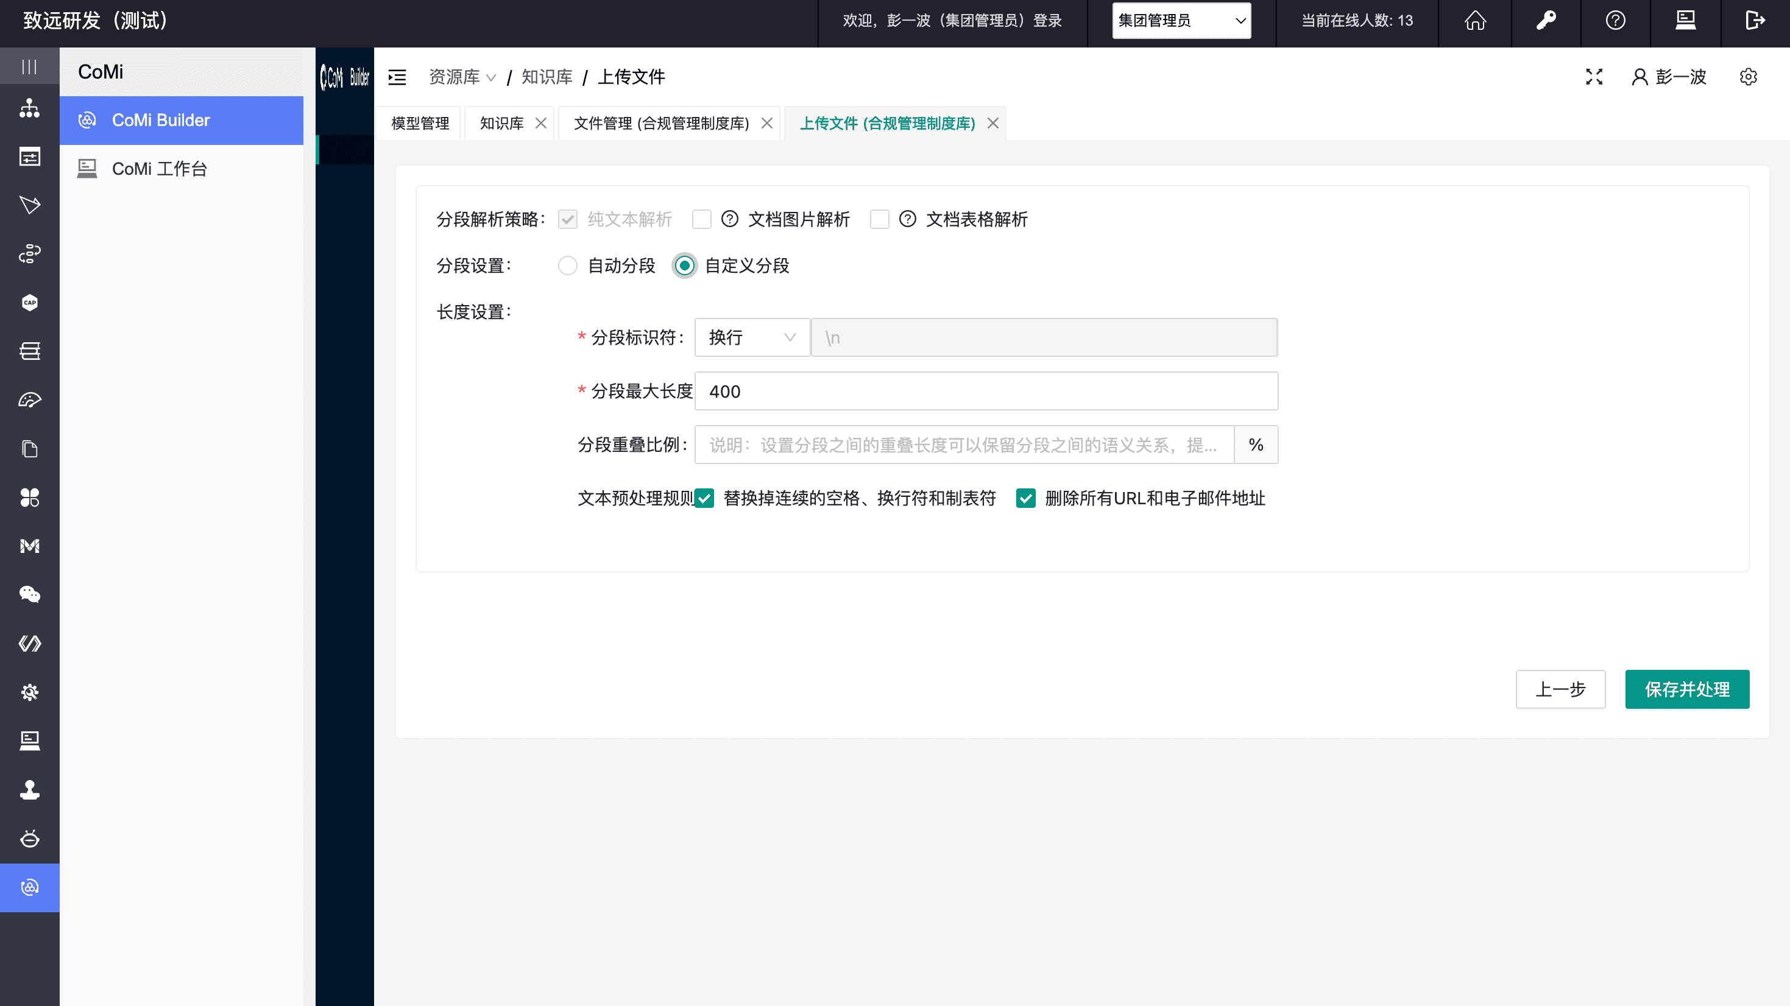Select the 上传文件 (合规管理制度库) tab

pyautogui.click(x=888, y=124)
